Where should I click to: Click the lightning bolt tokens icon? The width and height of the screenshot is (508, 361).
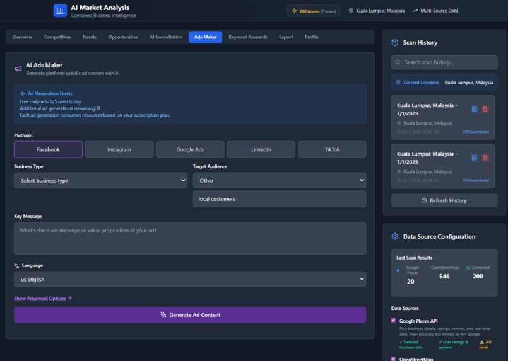tap(294, 11)
